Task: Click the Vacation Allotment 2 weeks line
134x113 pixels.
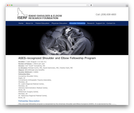Action: coord(28,72)
